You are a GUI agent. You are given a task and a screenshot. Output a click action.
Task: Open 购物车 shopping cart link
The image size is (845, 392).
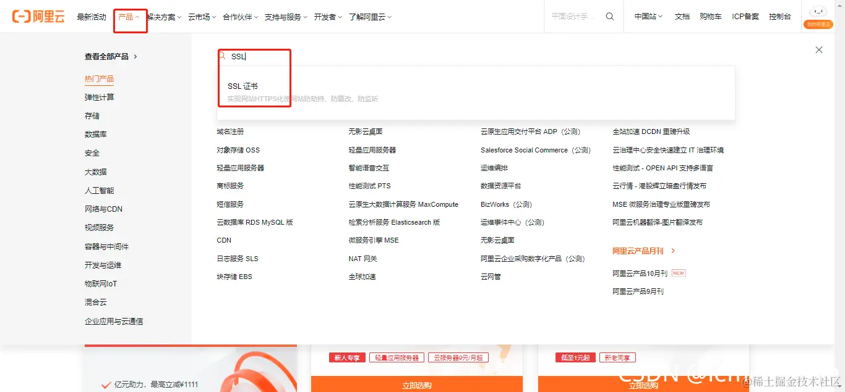pyautogui.click(x=711, y=17)
